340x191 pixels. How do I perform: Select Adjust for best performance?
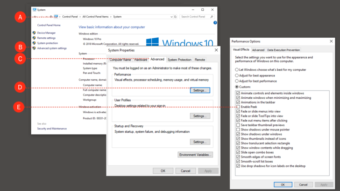coord(237,81)
